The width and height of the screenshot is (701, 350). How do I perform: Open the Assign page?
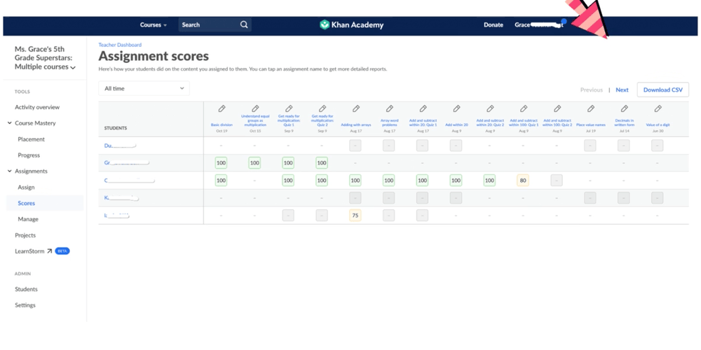[26, 188]
